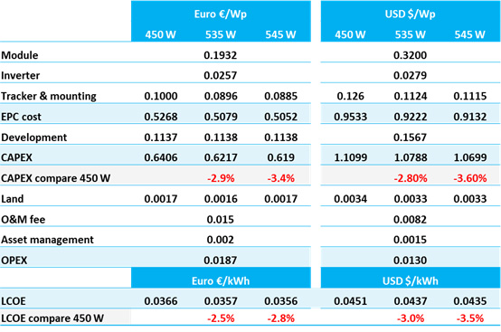Click Asset management value 0.0015
Screen dimensions: 501x332
coord(411,240)
